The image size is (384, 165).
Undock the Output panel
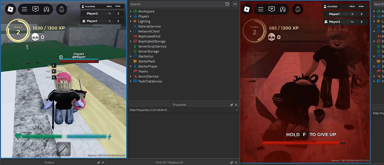99,162
